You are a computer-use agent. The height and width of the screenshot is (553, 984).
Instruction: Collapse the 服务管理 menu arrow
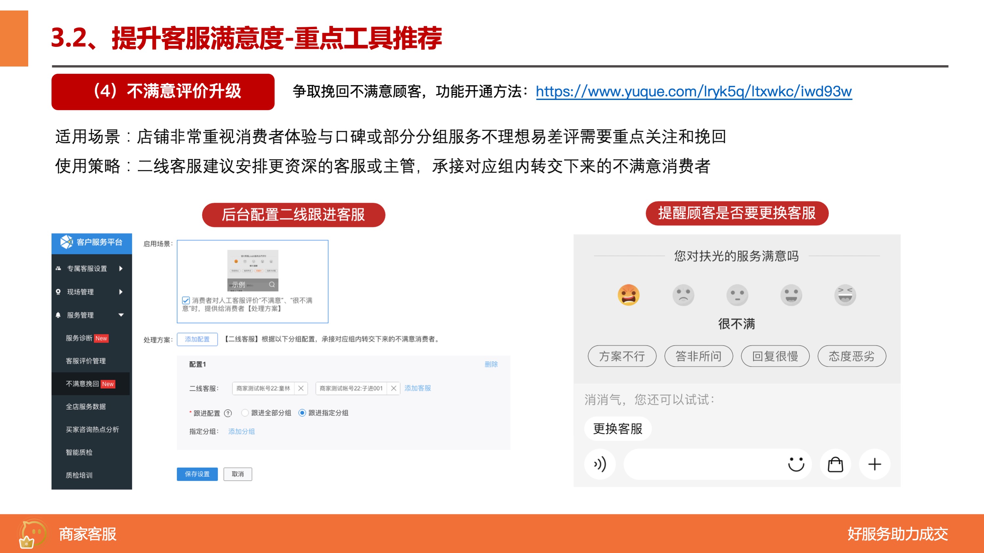pos(121,315)
